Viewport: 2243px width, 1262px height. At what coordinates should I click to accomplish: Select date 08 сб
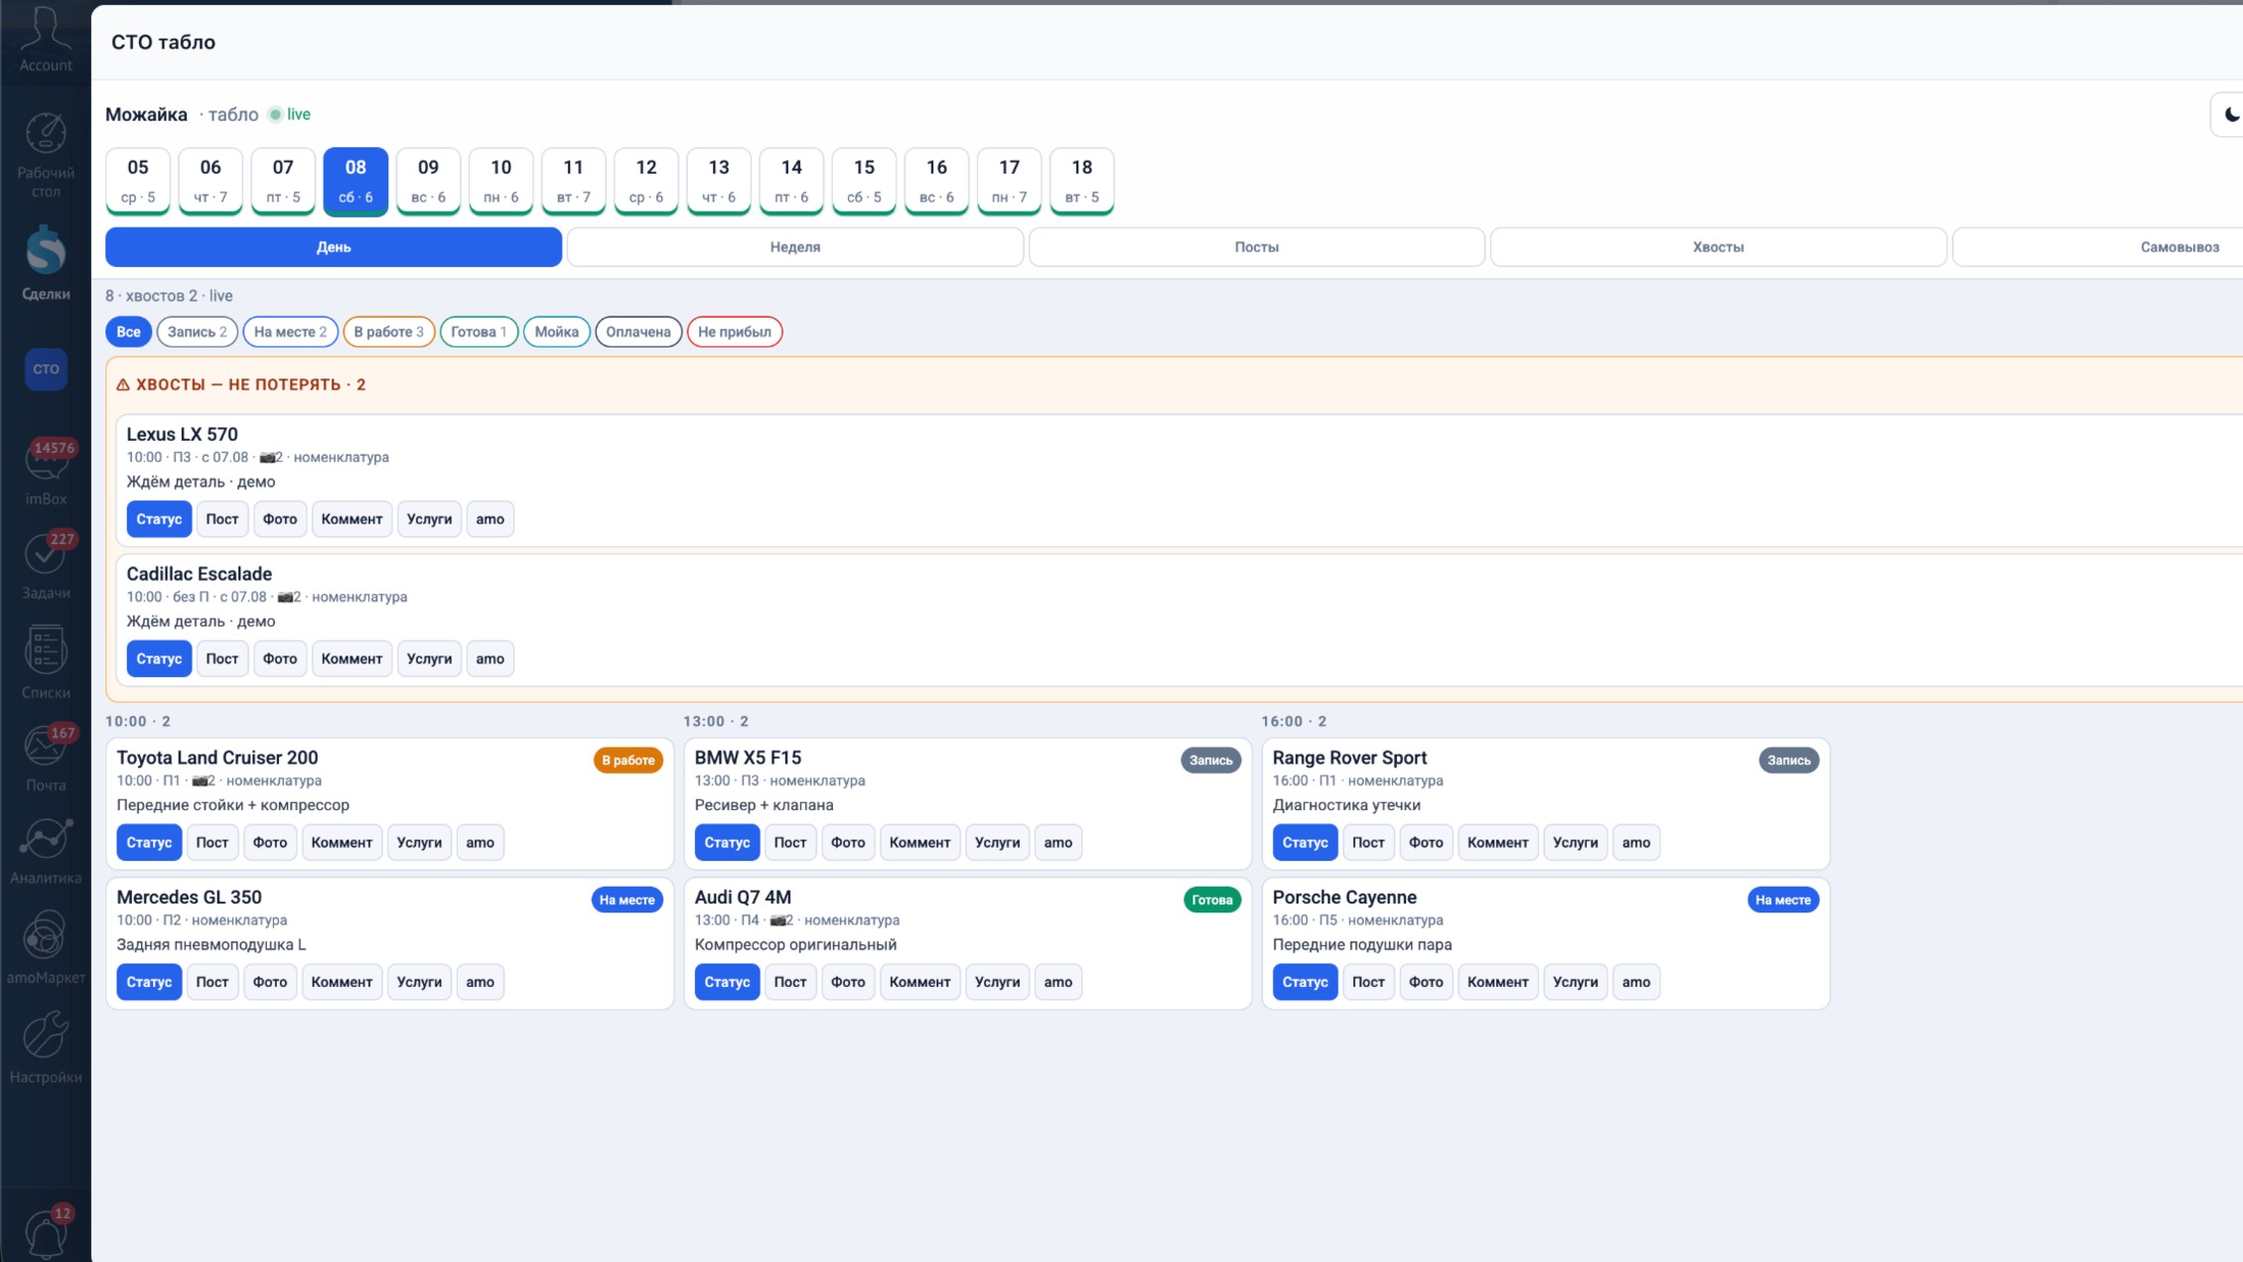tap(355, 181)
